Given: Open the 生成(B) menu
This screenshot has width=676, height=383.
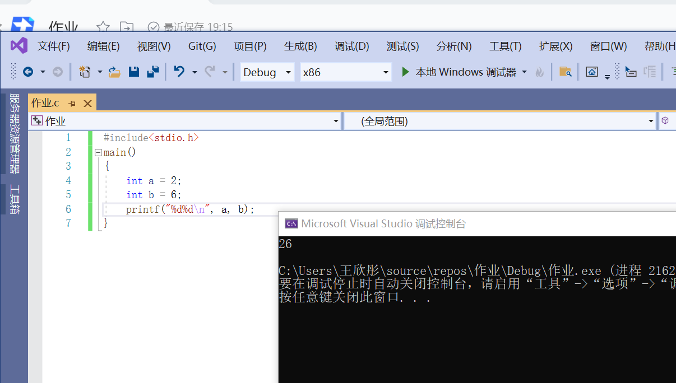Looking at the screenshot, I should 300,46.
